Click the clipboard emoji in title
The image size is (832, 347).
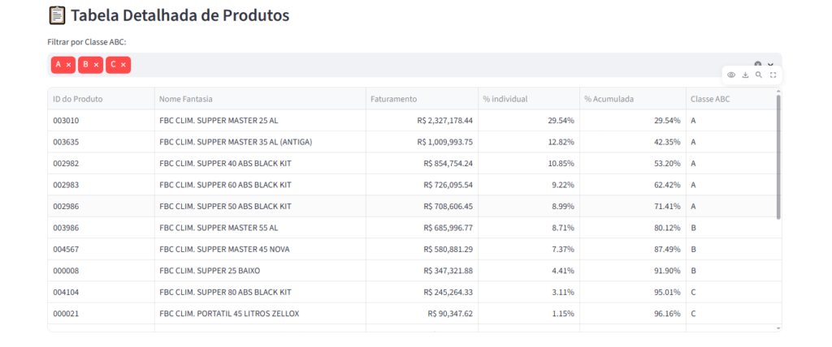click(56, 15)
